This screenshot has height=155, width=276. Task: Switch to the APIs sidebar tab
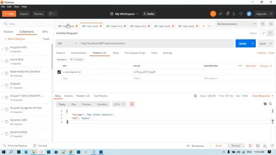coord(45,31)
